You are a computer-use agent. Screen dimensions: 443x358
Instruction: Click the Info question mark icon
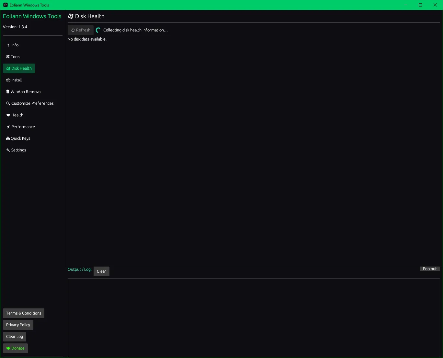pos(8,45)
